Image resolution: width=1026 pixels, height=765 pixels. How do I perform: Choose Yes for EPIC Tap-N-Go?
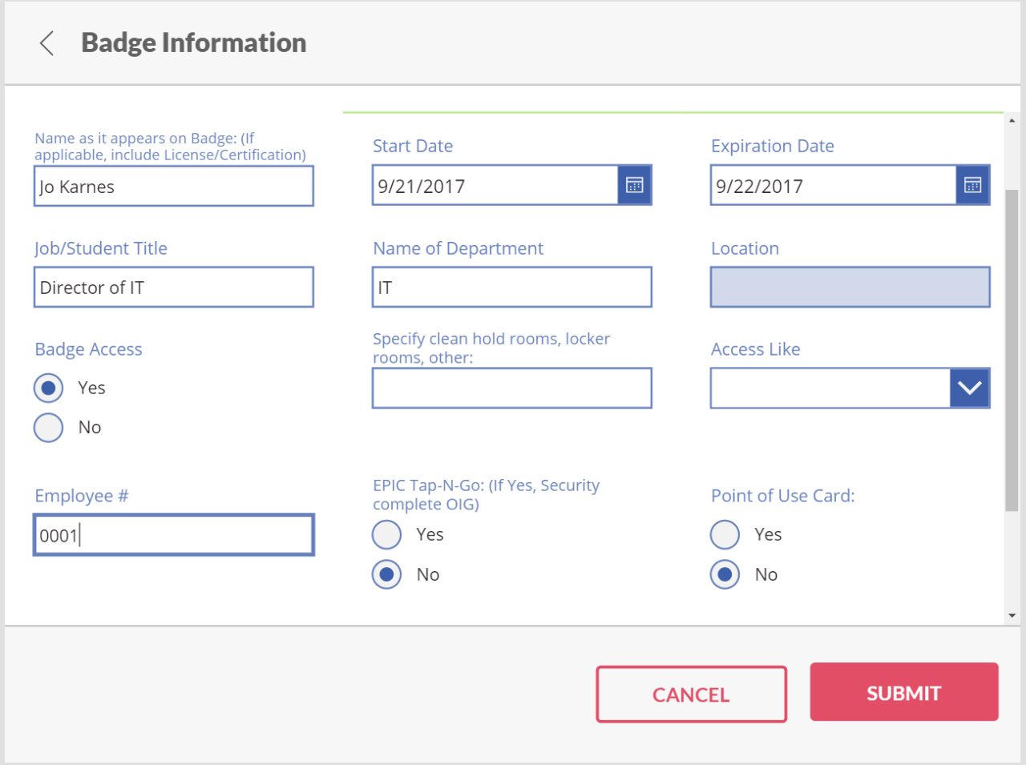387,535
